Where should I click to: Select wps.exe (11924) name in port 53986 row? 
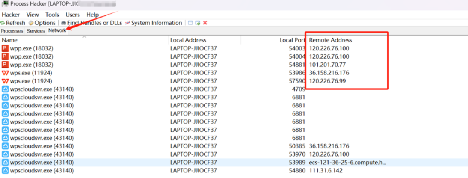(x=31, y=73)
